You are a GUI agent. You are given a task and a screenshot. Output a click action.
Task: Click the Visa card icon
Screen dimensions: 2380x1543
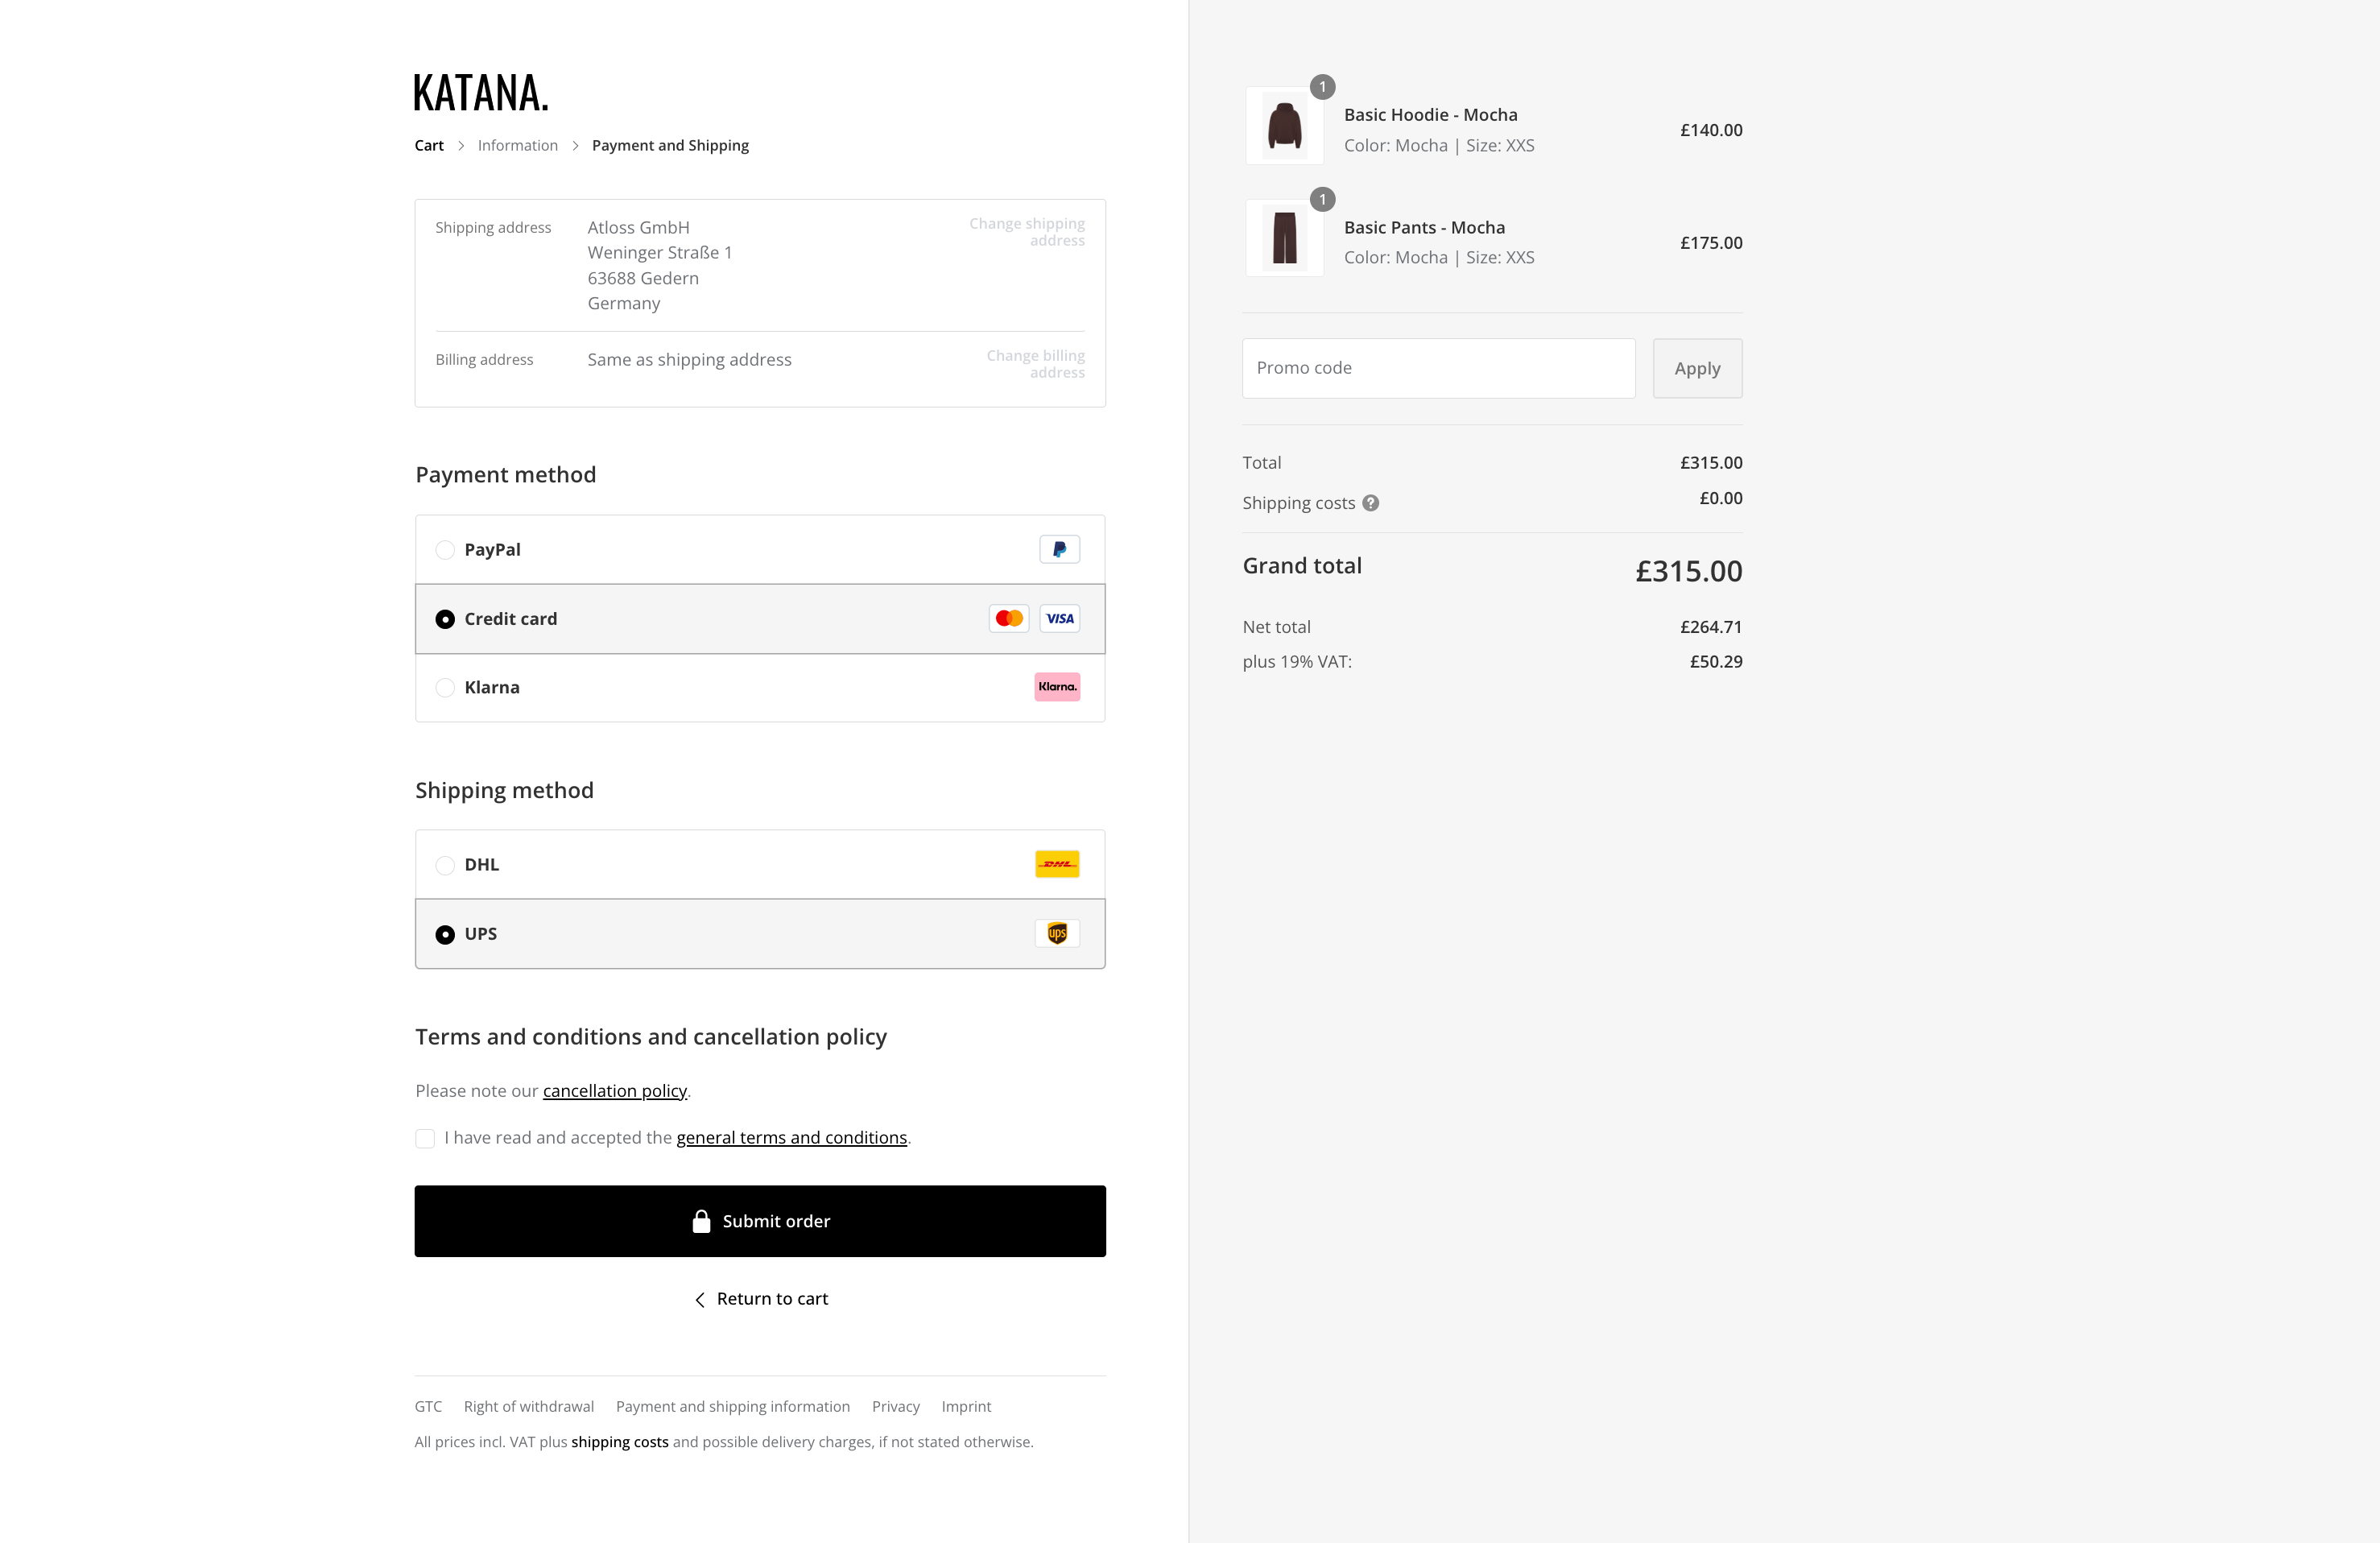[x=1059, y=618]
